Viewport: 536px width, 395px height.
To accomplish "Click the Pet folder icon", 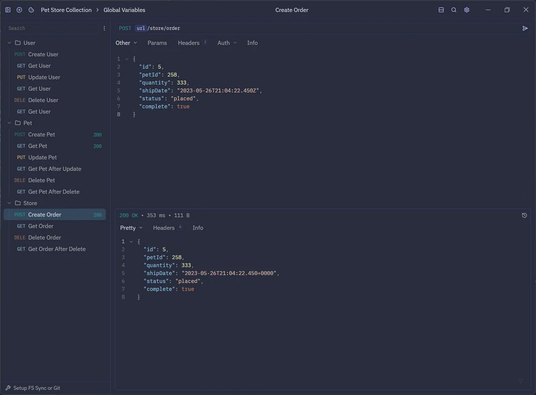I will click(x=18, y=123).
